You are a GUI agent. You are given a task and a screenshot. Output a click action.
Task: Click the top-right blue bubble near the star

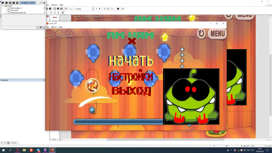(x=164, y=52)
